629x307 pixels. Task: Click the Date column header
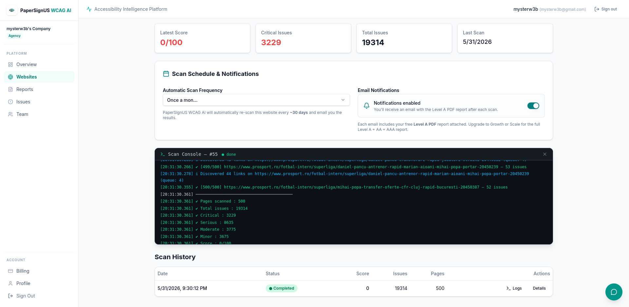tap(162, 274)
